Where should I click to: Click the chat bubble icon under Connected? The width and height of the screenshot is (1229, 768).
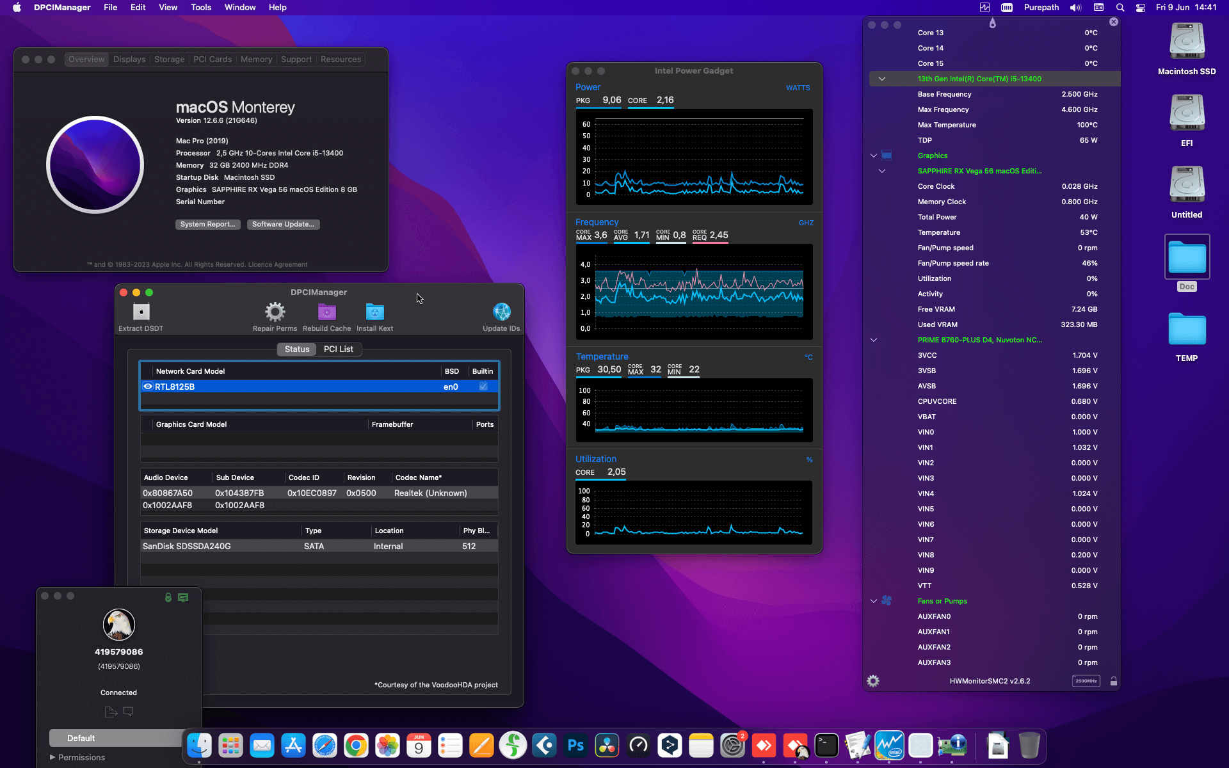128,712
